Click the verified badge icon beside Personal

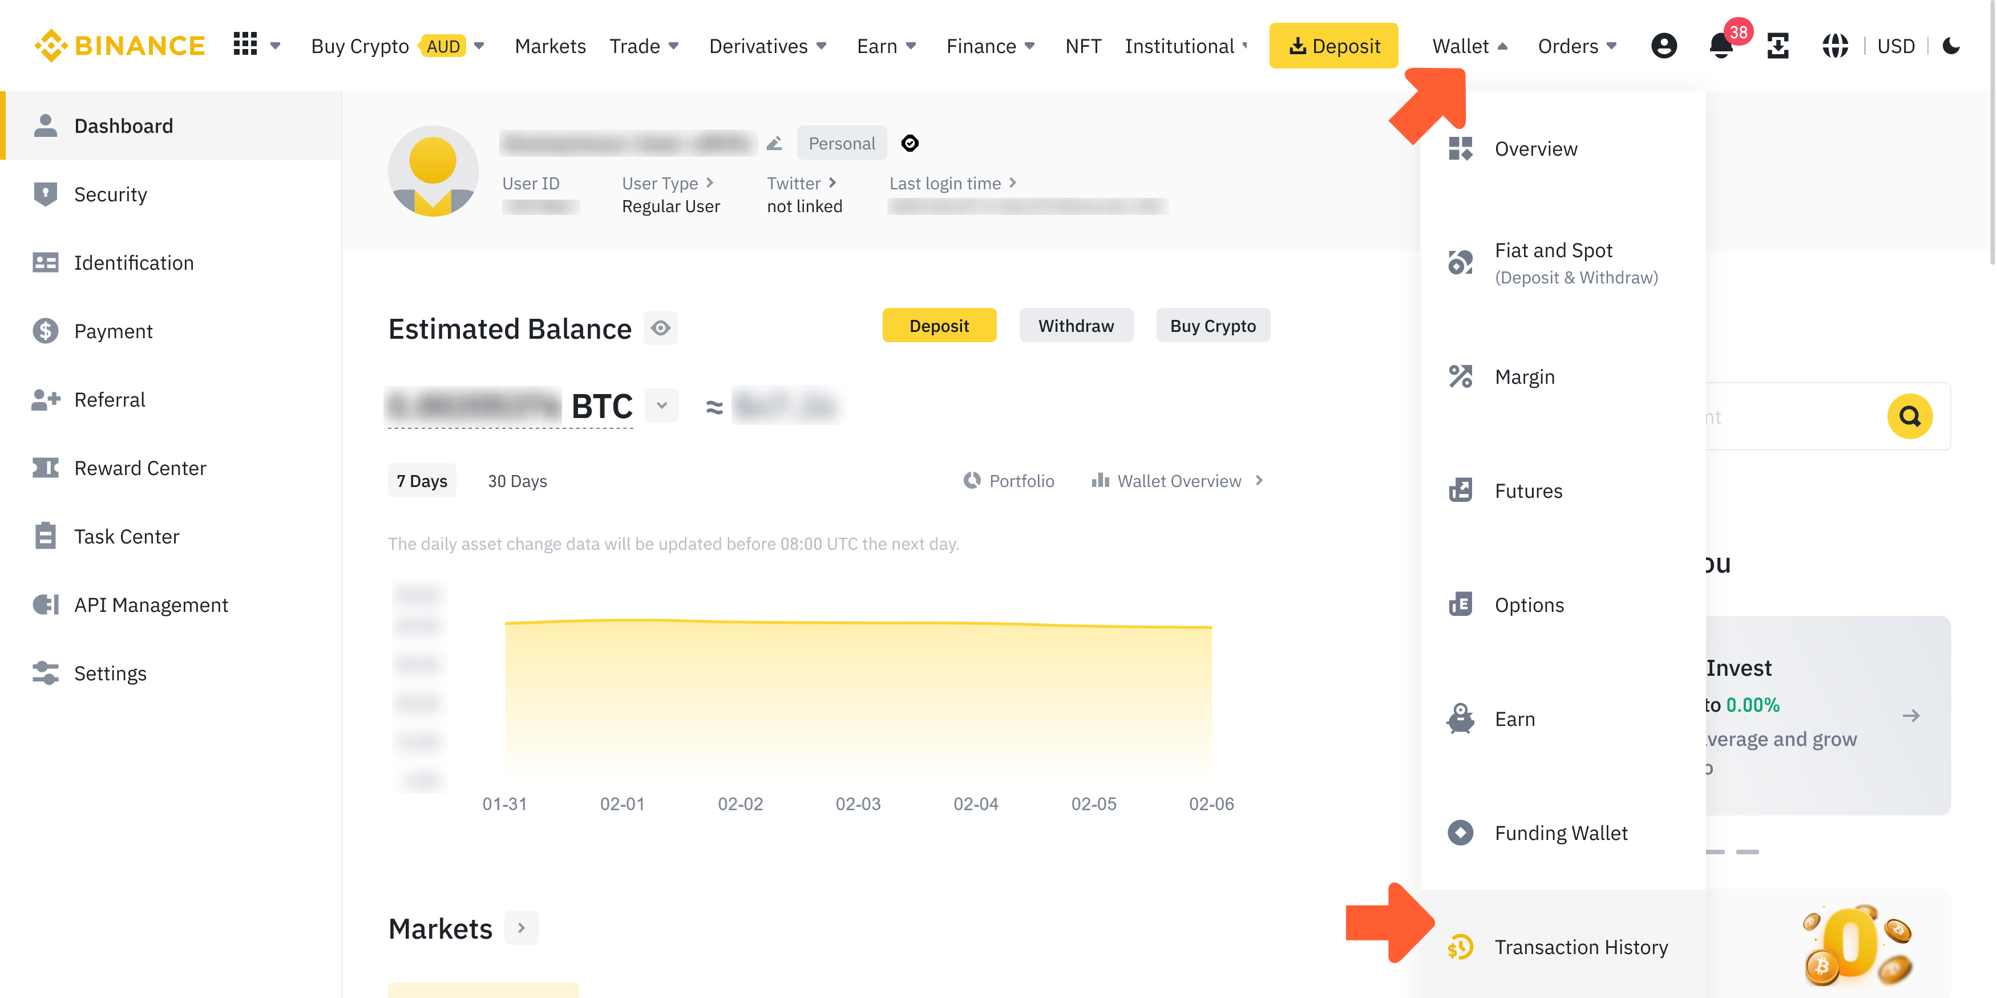click(x=909, y=143)
